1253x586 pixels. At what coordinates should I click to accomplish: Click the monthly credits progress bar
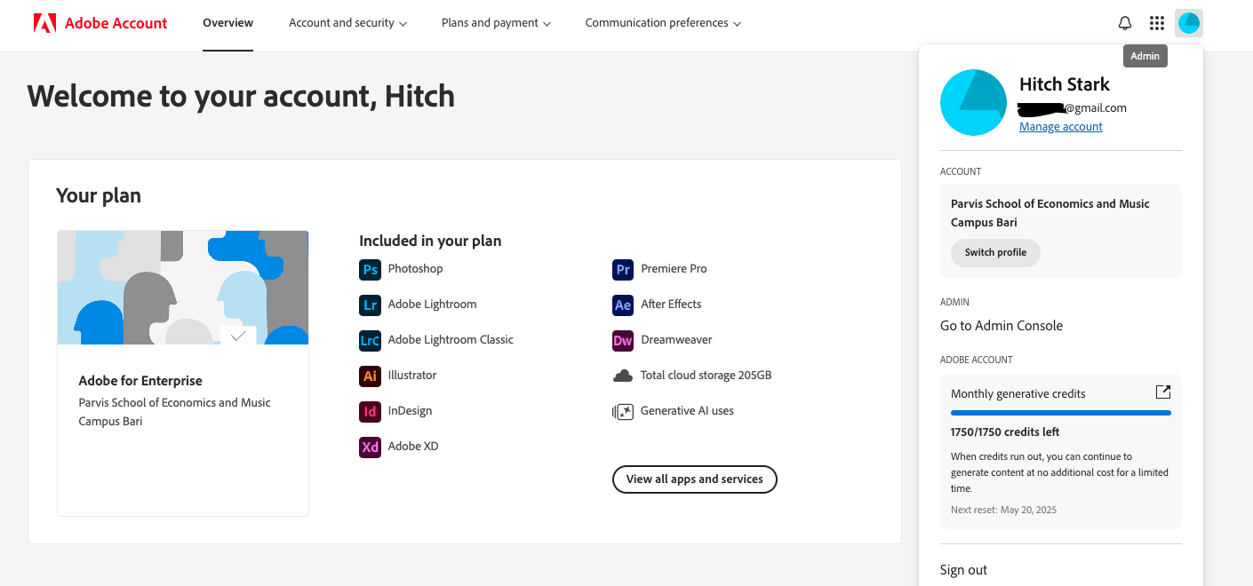pyautogui.click(x=1060, y=413)
